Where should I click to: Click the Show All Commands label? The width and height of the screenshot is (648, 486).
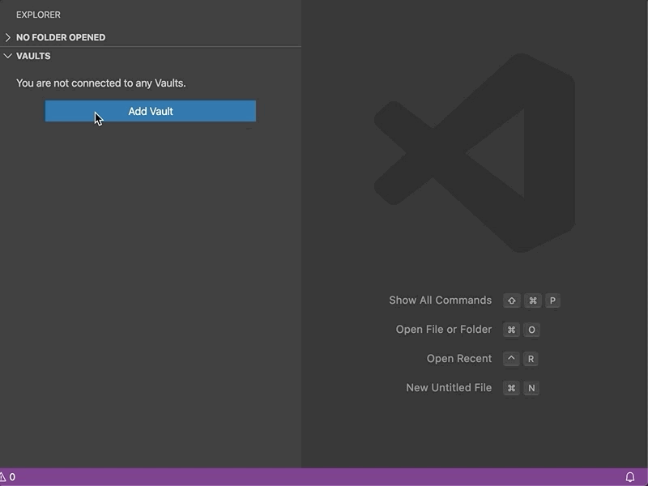click(x=440, y=300)
